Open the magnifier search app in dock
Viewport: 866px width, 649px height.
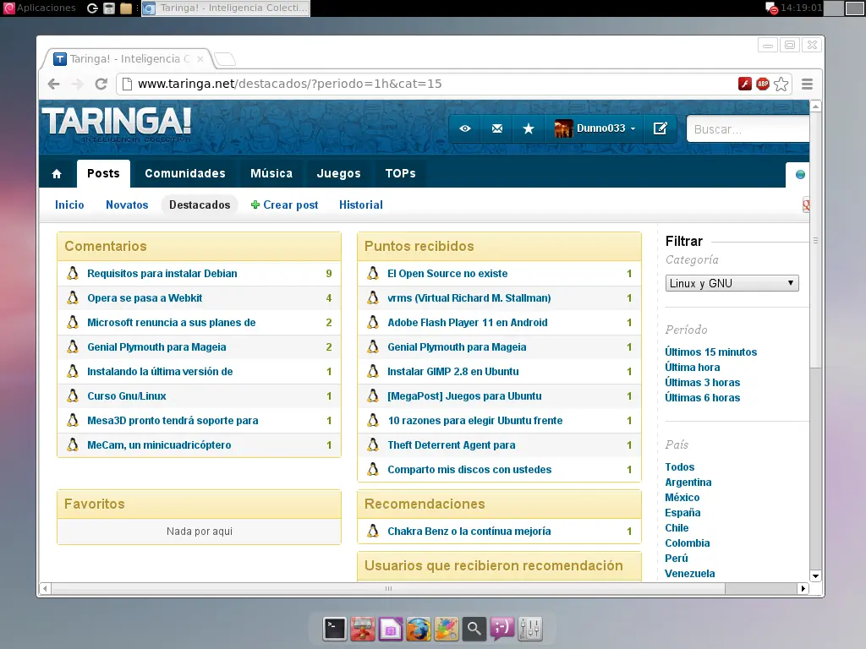tap(474, 629)
